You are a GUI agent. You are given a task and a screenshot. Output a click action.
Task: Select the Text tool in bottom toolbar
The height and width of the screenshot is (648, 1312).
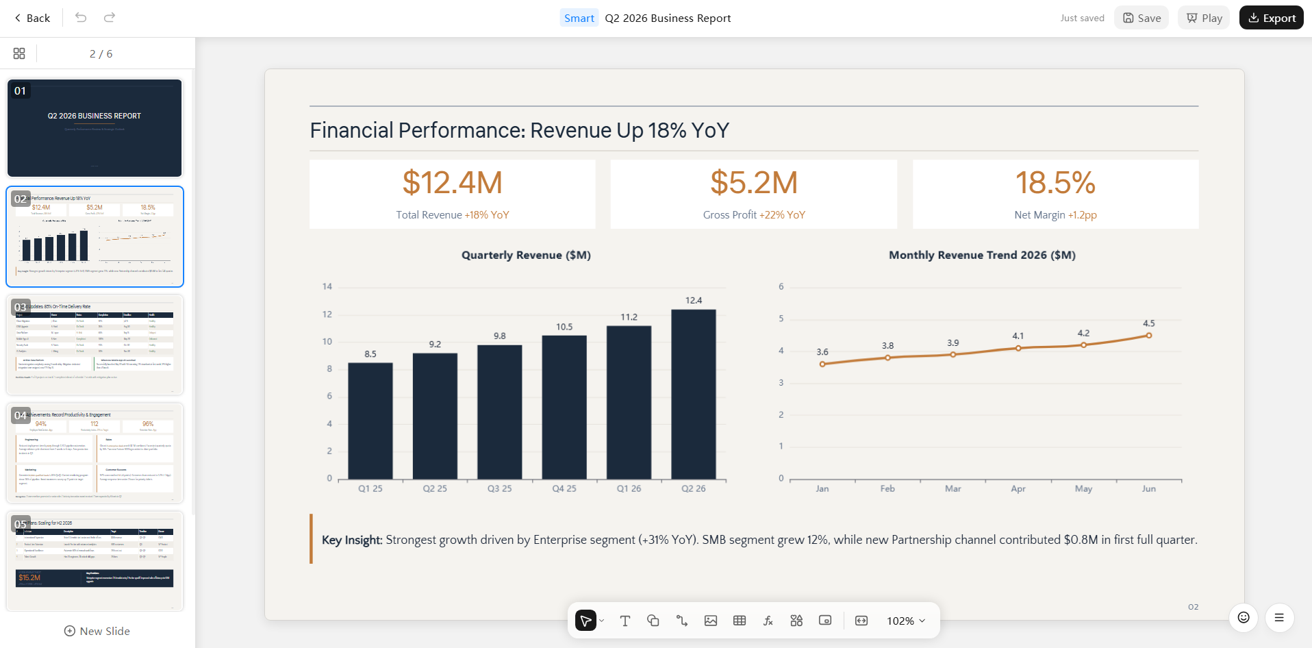click(x=625, y=621)
